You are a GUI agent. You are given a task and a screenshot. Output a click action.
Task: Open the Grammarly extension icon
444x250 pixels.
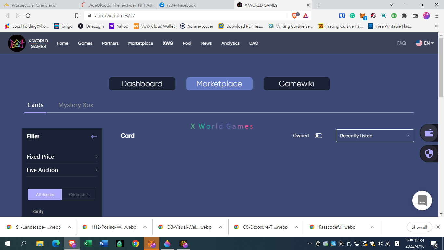tap(352, 15)
